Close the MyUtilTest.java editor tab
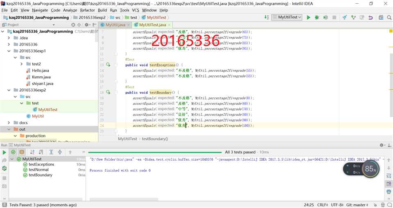This screenshot has height=208, width=393. point(169,25)
